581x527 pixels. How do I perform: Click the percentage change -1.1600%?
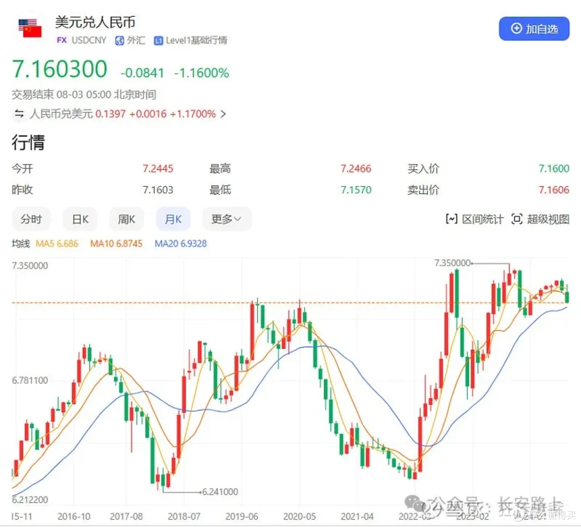click(202, 73)
